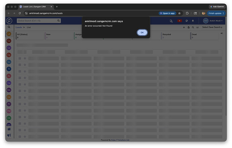Screen dimensions: 232x148
Task: Open the megaphone announcements icon
Action: pyautogui.click(x=9, y=135)
